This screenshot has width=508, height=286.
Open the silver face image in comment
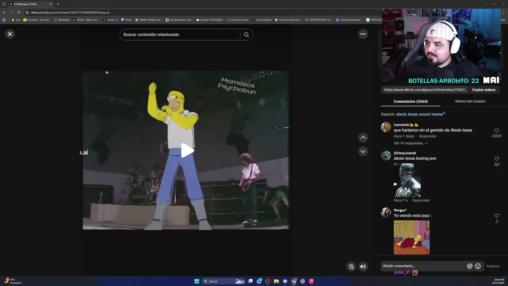pyautogui.click(x=407, y=180)
